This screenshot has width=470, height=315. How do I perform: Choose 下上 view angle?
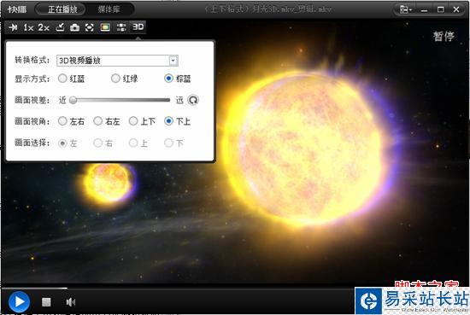click(x=178, y=121)
